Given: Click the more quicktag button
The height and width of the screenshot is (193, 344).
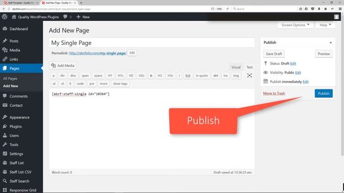Looking at the screenshot, I should (x=104, y=84).
